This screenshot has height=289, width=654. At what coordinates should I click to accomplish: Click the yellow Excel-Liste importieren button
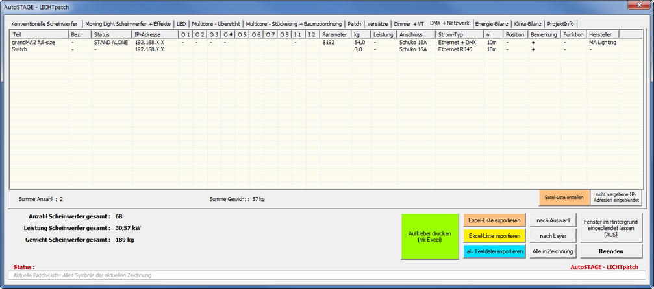point(494,236)
